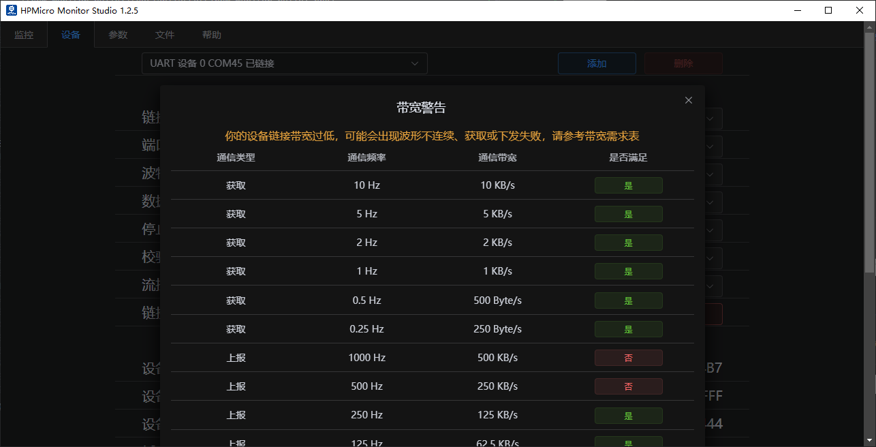This screenshot has height=447, width=876.
Task: Click the orange bandwidth warning message
Action: tap(432, 136)
